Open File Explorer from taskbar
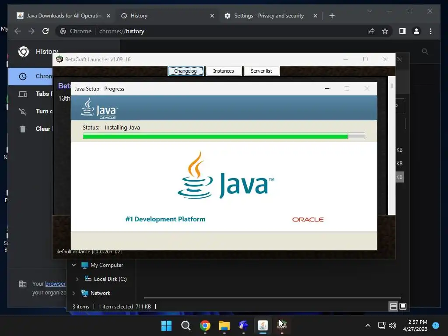This screenshot has width=448, height=336. (224, 325)
